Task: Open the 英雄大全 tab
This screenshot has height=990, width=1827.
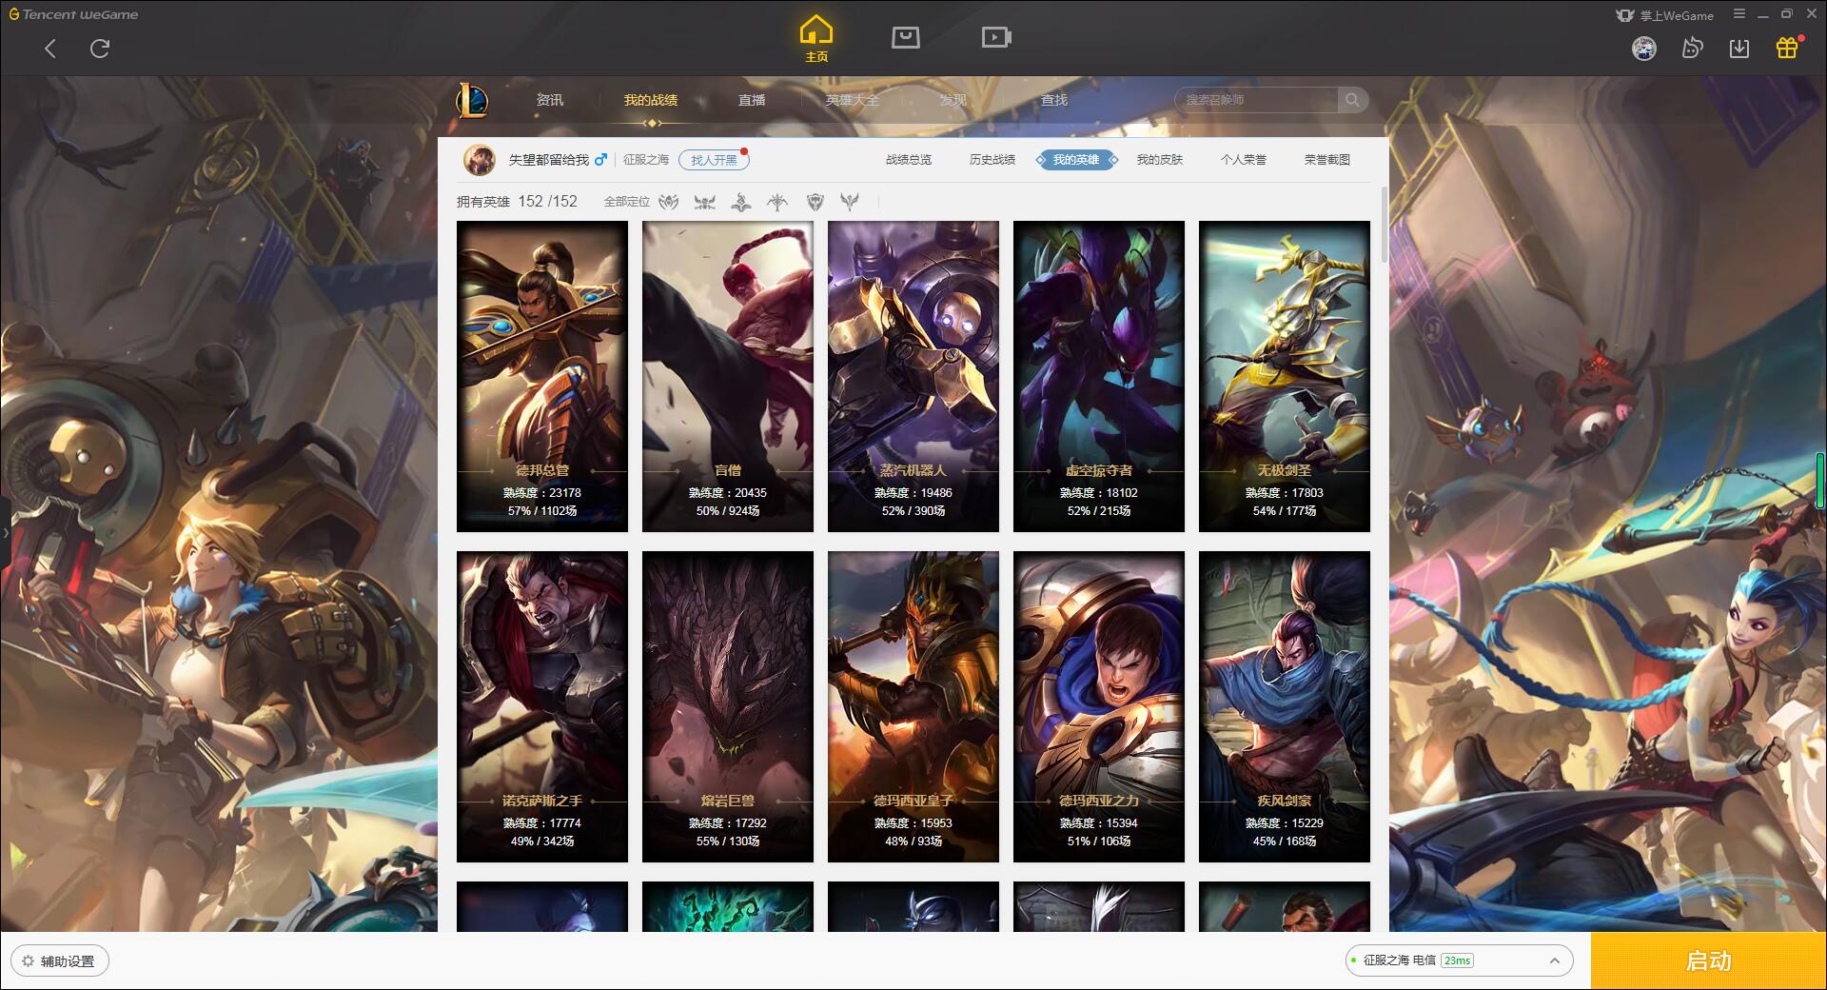Action: (x=853, y=100)
